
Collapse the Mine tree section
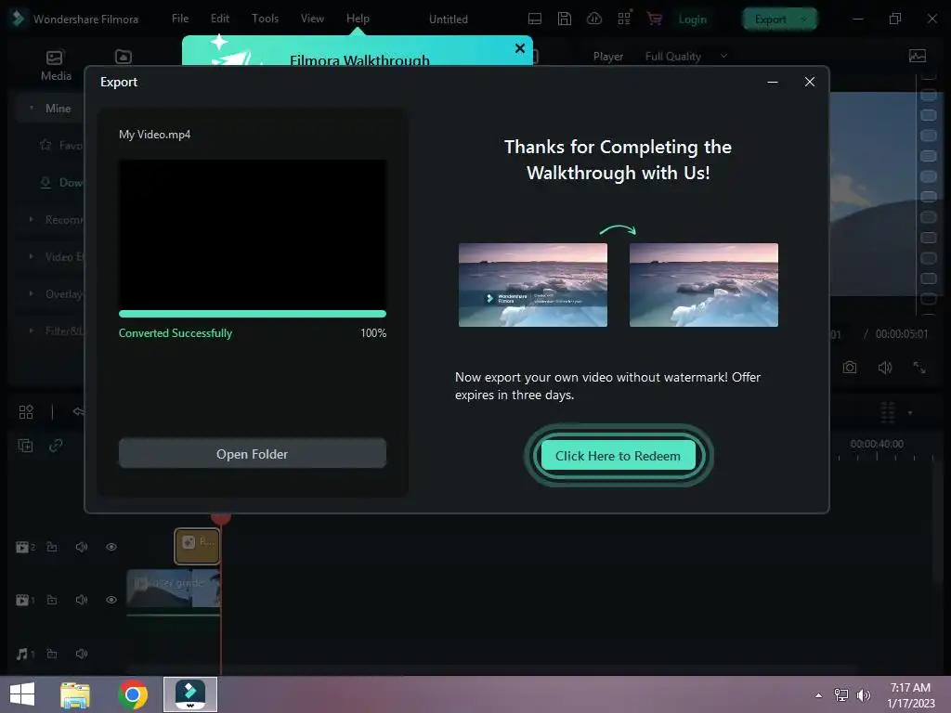click(x=32, y=108)
